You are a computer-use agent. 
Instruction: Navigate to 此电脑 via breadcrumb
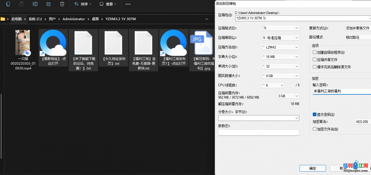tap(17, 19)
